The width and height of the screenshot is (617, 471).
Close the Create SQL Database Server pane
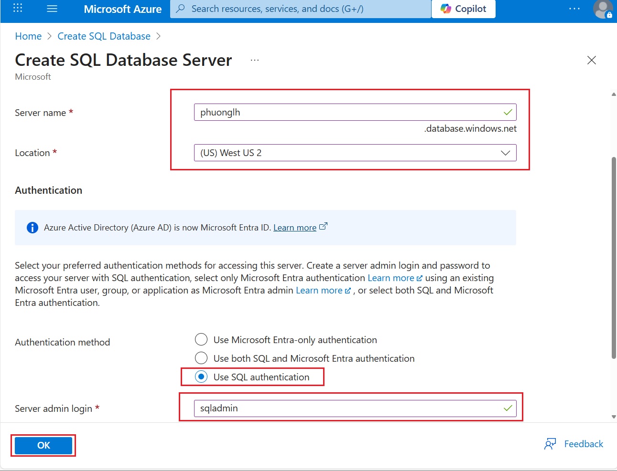pyautogui.click(x=591, y=60)
